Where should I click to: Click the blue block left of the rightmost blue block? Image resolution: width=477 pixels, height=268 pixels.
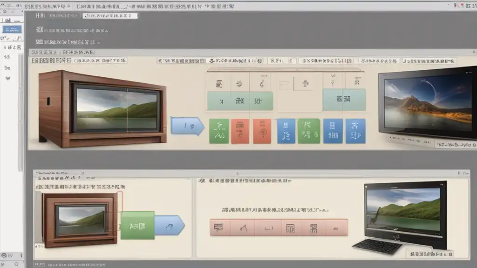point(333,131)
